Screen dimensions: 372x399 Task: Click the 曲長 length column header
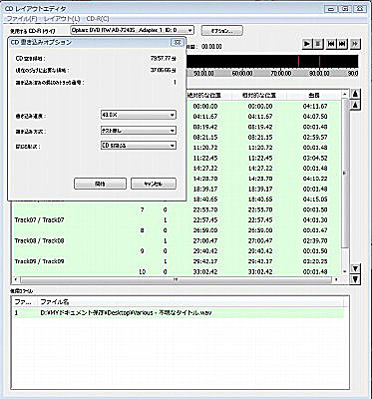tap(313, 96)
